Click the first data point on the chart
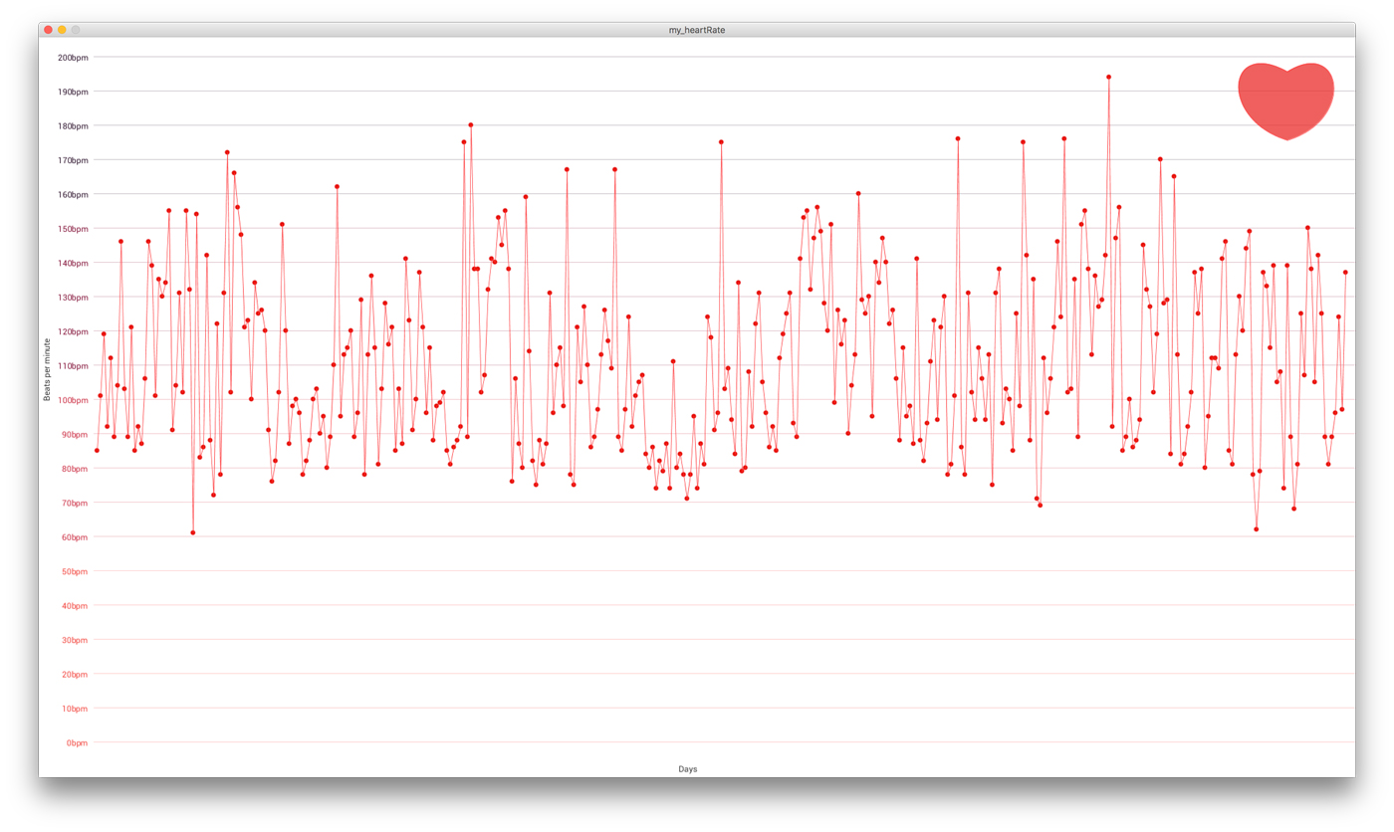The image size is (1394, 832). (97, 451)
